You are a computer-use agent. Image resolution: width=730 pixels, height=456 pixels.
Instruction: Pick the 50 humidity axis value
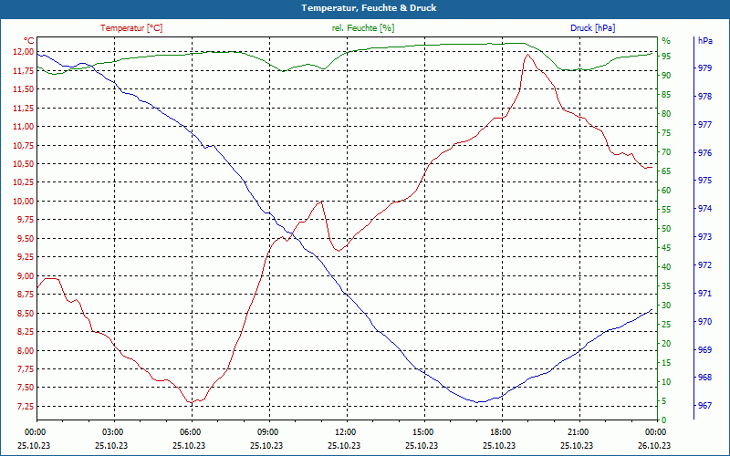666,229
